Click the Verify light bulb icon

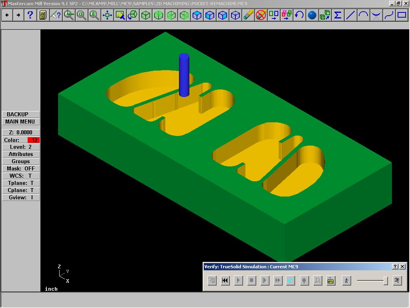(x=304, y=280)
